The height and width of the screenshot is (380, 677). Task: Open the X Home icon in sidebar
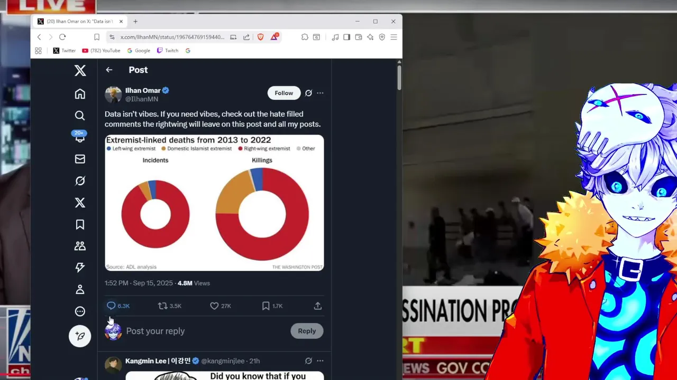tap(80, 94)
